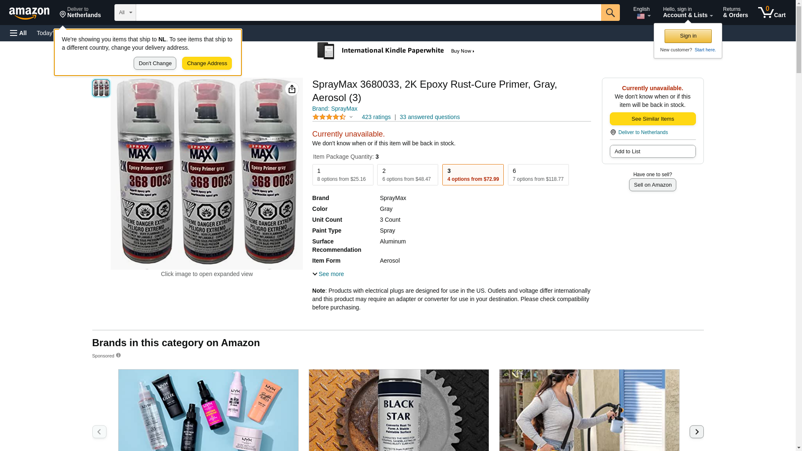Select package quantity 6 option
Image resolution: width=802 pixels, height=451 pixels.
(x=538, y=175)
